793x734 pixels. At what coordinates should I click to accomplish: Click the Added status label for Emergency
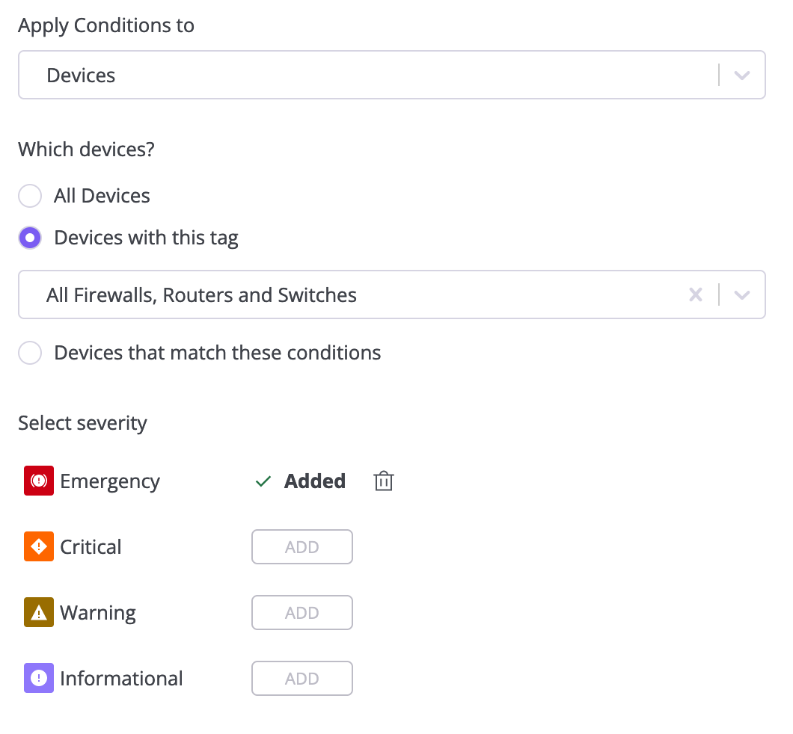pos(314,481)
